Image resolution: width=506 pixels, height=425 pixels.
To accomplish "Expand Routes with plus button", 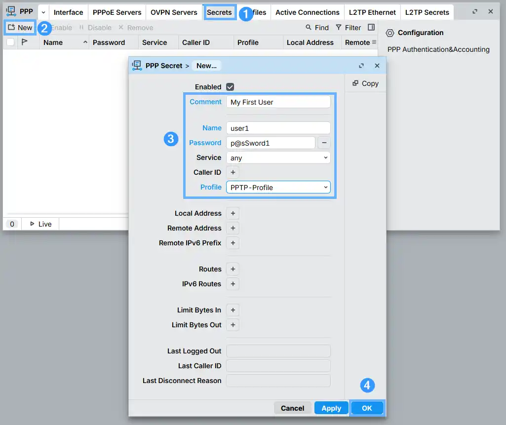I will pos(233,269).
